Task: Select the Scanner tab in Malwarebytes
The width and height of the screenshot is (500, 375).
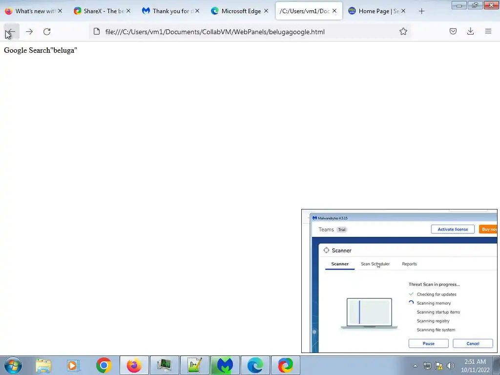Action: [x=340, y=264]
